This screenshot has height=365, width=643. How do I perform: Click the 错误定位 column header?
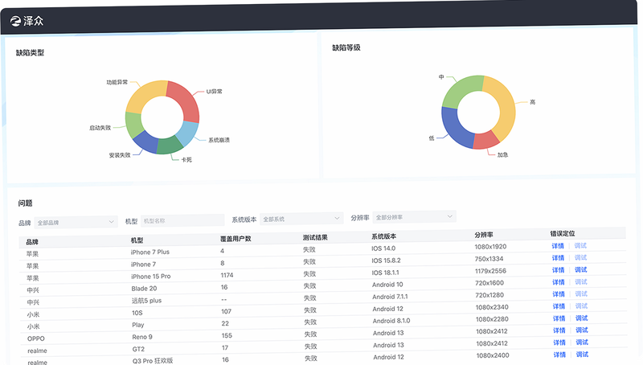563,233
